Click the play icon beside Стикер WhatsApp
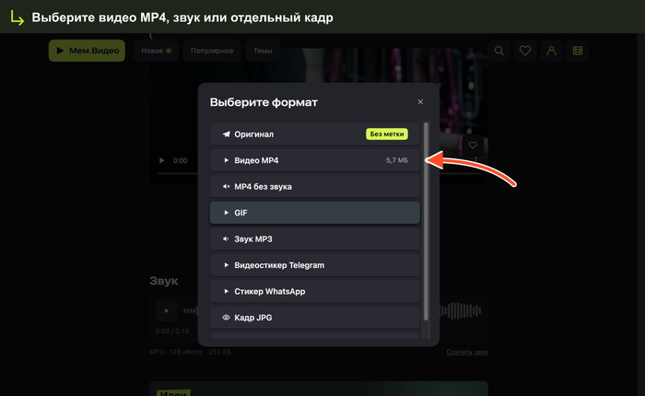 pos(226,292)
